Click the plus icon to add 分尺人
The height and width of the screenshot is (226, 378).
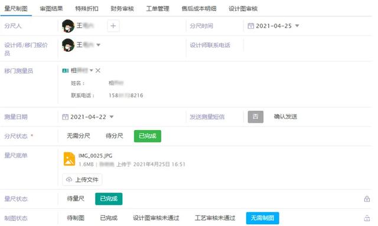click(x=113, y=26)
